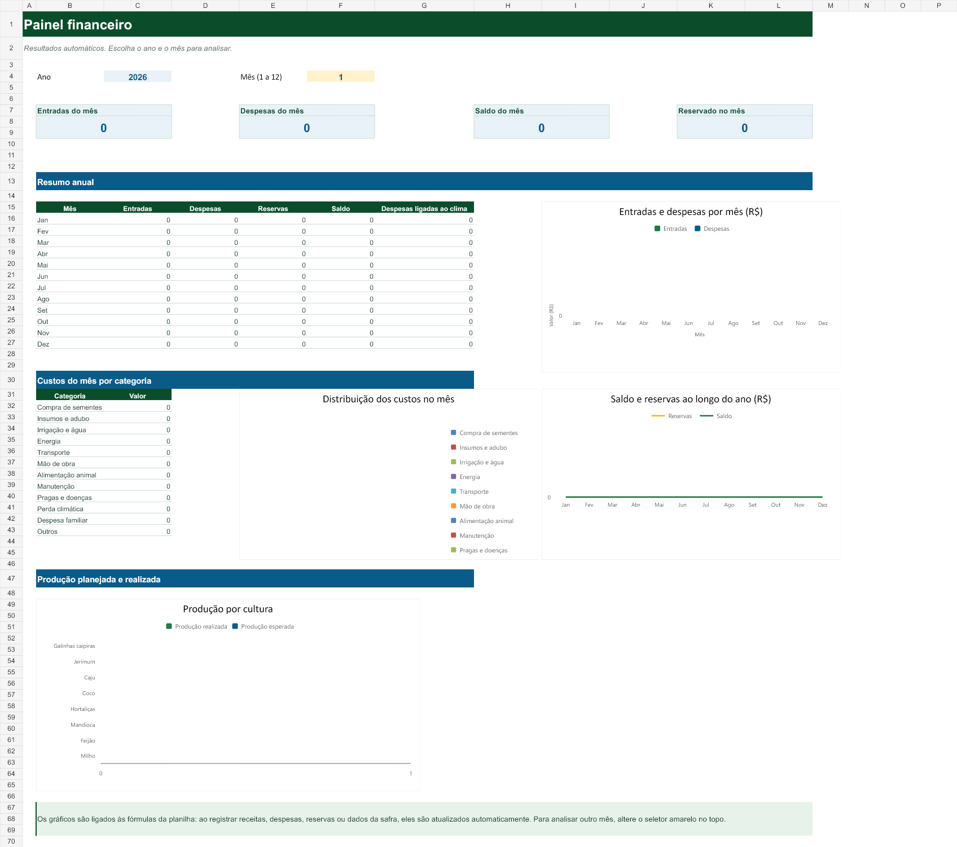957x847 pixels.
Task: Click the green Entradas legend swatch
Action: (657, 229)
